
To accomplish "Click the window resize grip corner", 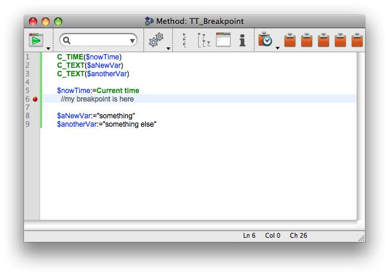I will coord(361,238).
